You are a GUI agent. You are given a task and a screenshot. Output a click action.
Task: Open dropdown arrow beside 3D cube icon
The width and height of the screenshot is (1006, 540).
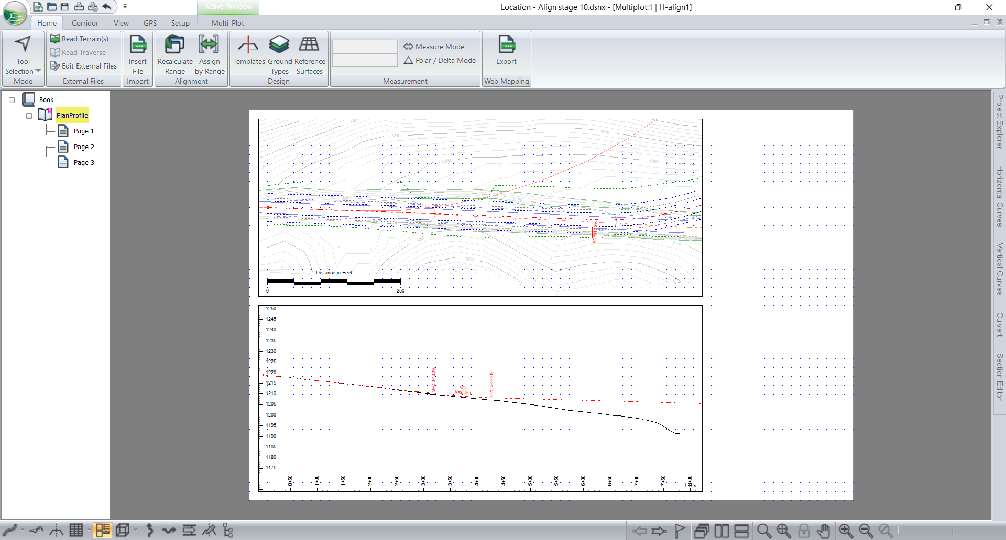click(x=135, y=531)
